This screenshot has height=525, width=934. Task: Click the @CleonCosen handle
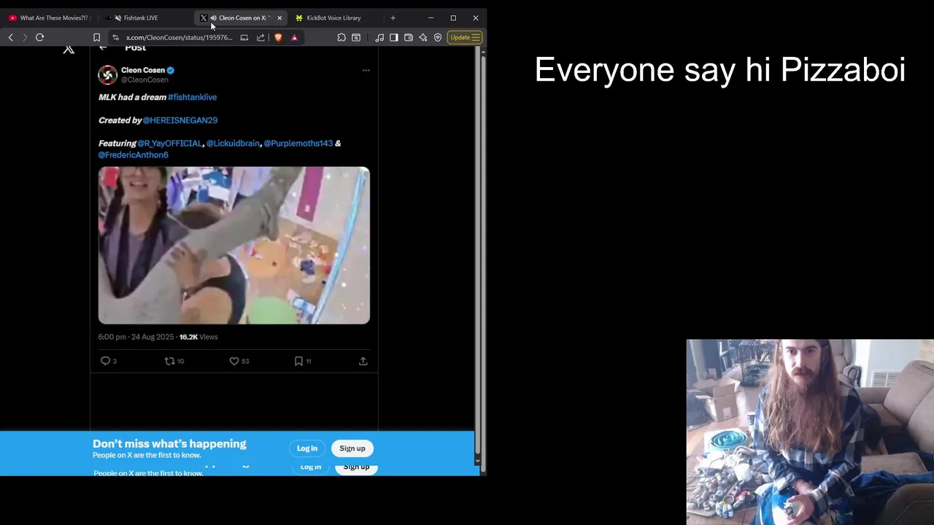point(144,79)
